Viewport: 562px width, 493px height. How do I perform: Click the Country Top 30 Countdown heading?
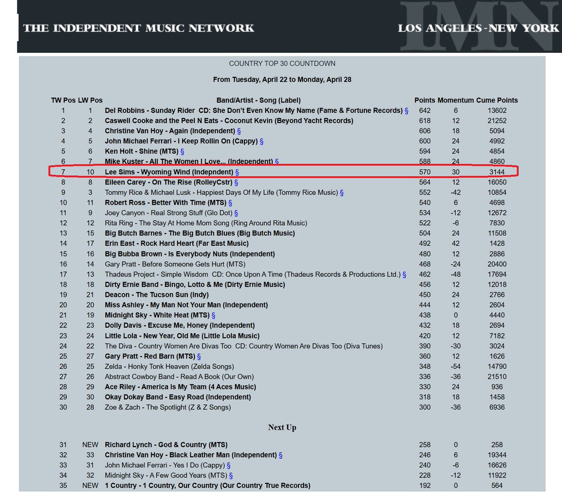pyautogui.click(x=282, y=64)
